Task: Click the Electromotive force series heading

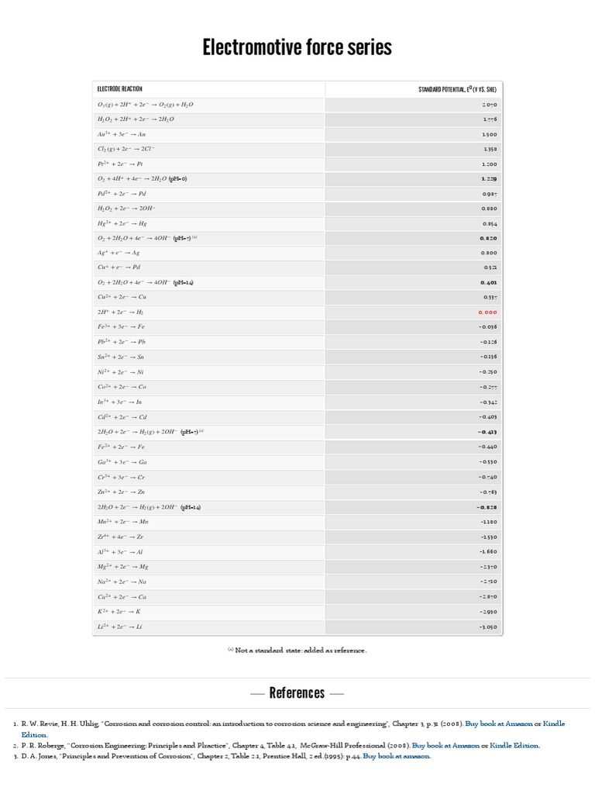Action: [297, 47]
